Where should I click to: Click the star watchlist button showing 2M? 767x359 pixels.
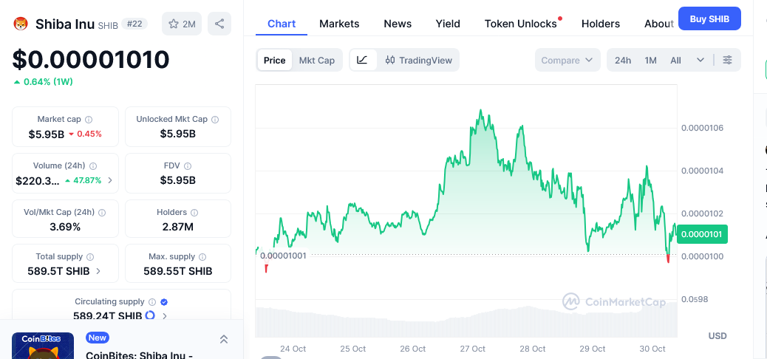(182, 24)
